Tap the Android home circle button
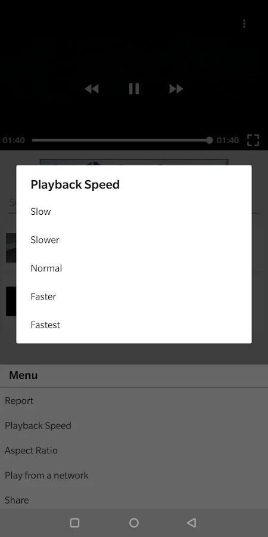 click(134, 523)
